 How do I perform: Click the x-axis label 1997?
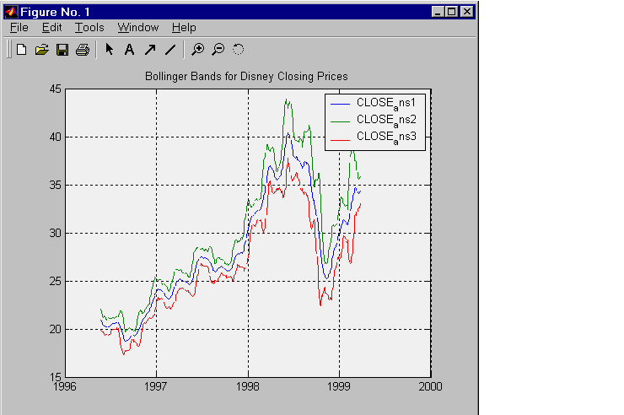(x=156, y=387)
